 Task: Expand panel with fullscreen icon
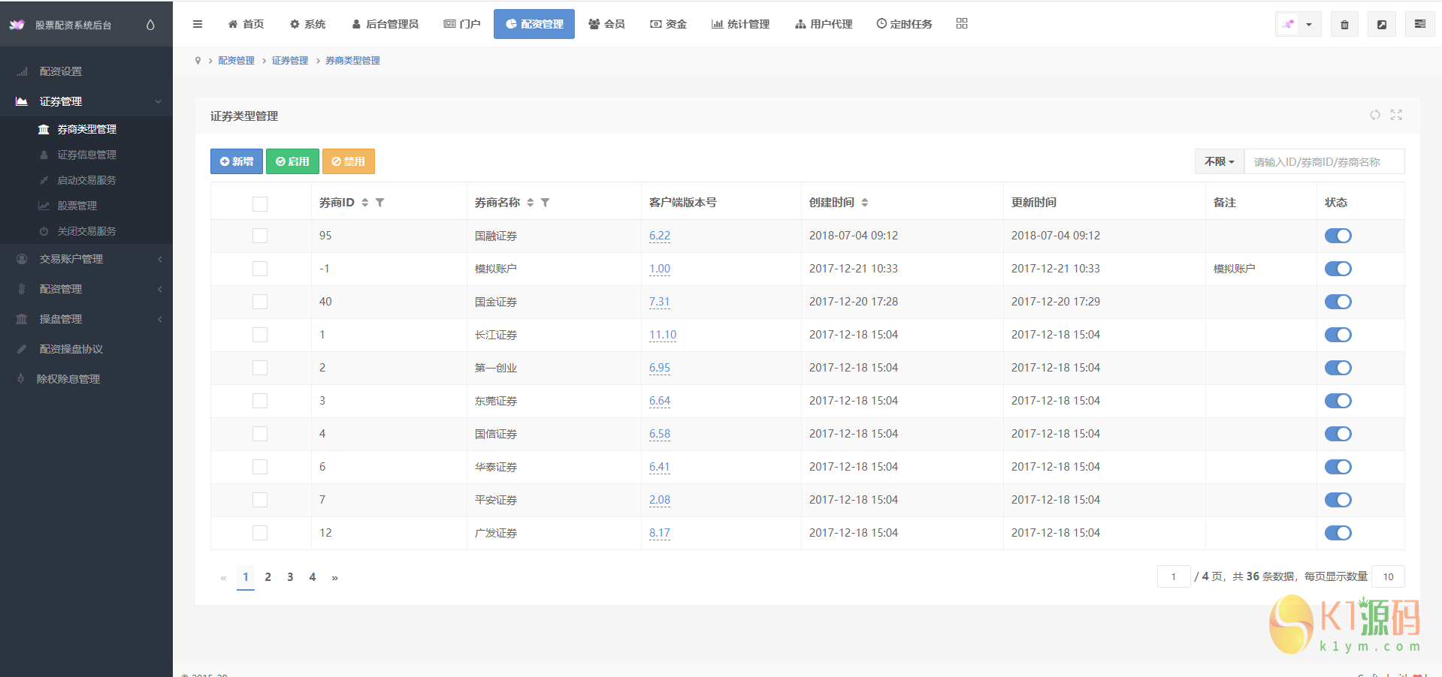1396,115
